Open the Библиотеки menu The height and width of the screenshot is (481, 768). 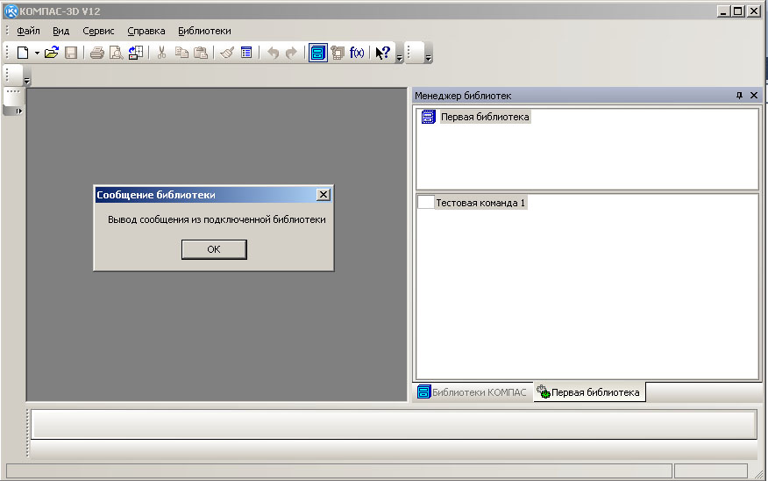(x=204, y=31)
